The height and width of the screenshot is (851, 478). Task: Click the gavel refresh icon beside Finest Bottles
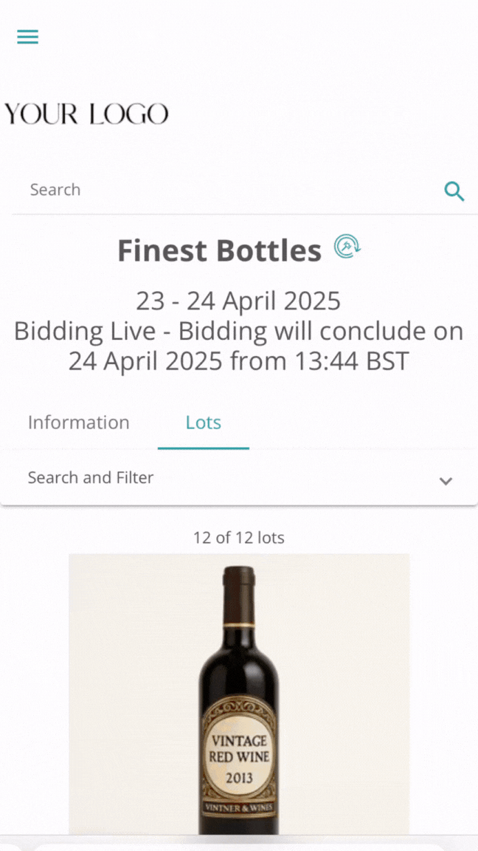pyautogui.click(x=347, y=247)
